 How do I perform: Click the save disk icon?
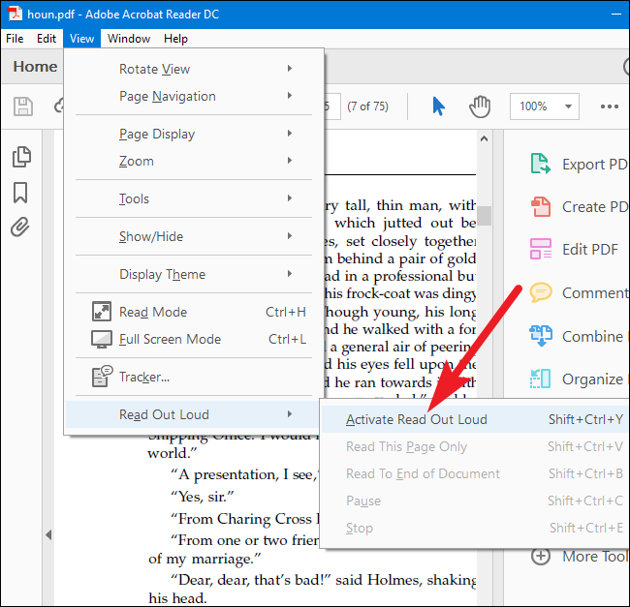22,106
